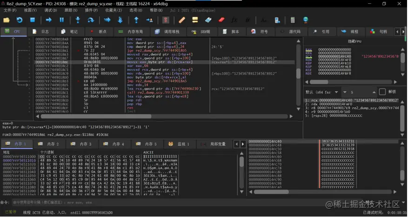Click the globe update icon
408x217 pixels.
[306, 20]
